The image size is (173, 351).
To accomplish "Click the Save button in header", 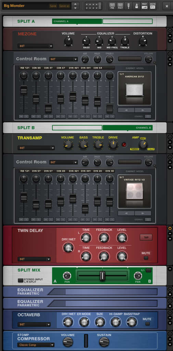I will (x=53, y=6).
